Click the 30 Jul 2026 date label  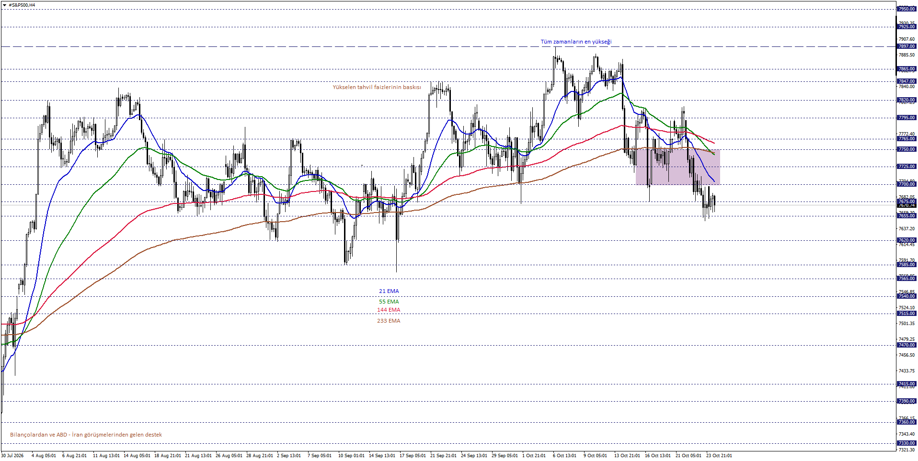[12, 456]
